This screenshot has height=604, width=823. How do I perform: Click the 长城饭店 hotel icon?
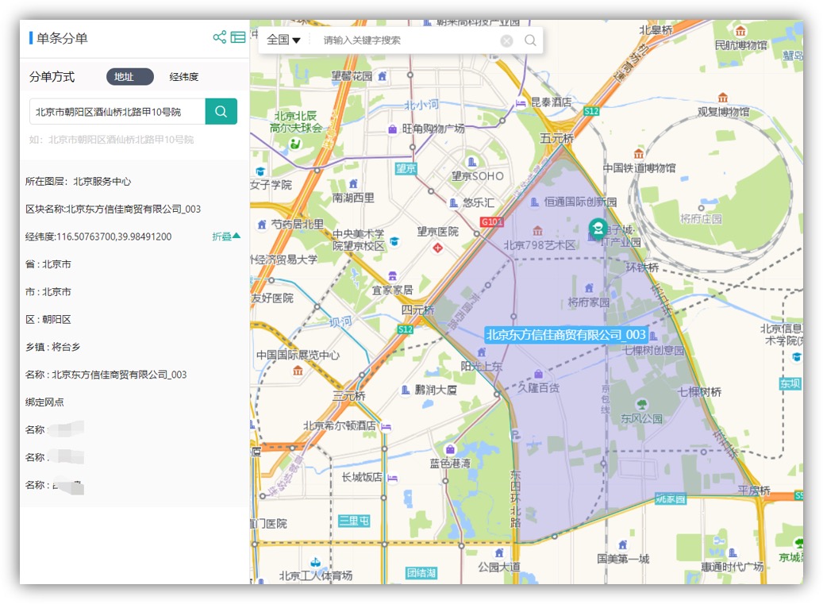coord(391,478)
